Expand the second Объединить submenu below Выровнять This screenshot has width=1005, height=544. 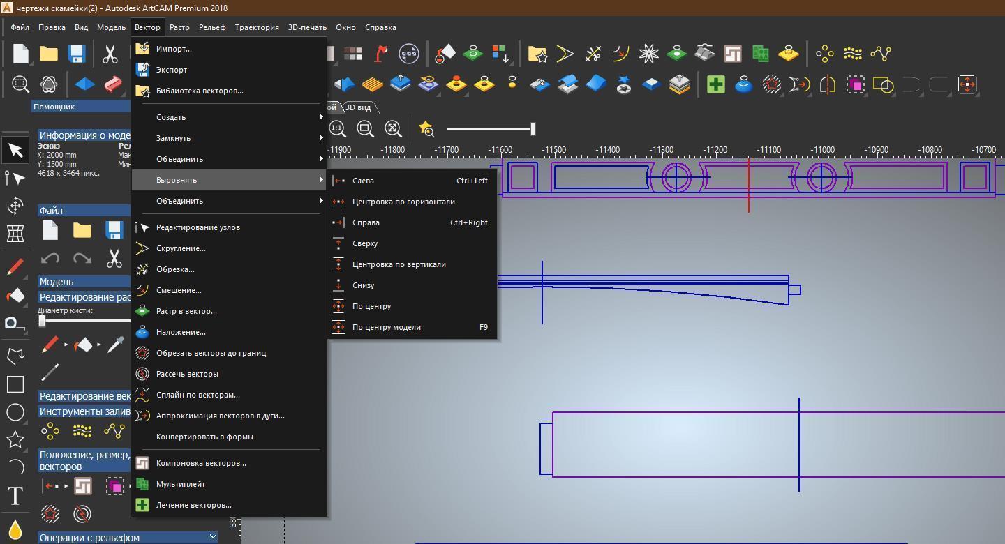point(229,201)
